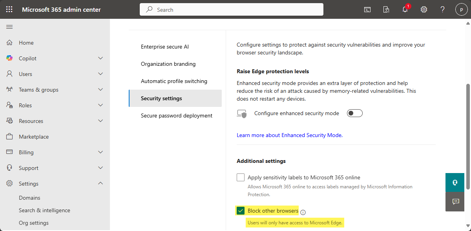Image resolution: width=471 pixels, height=231 pixels.
Task: Click the help question mark icon
Action: [442, 10]
